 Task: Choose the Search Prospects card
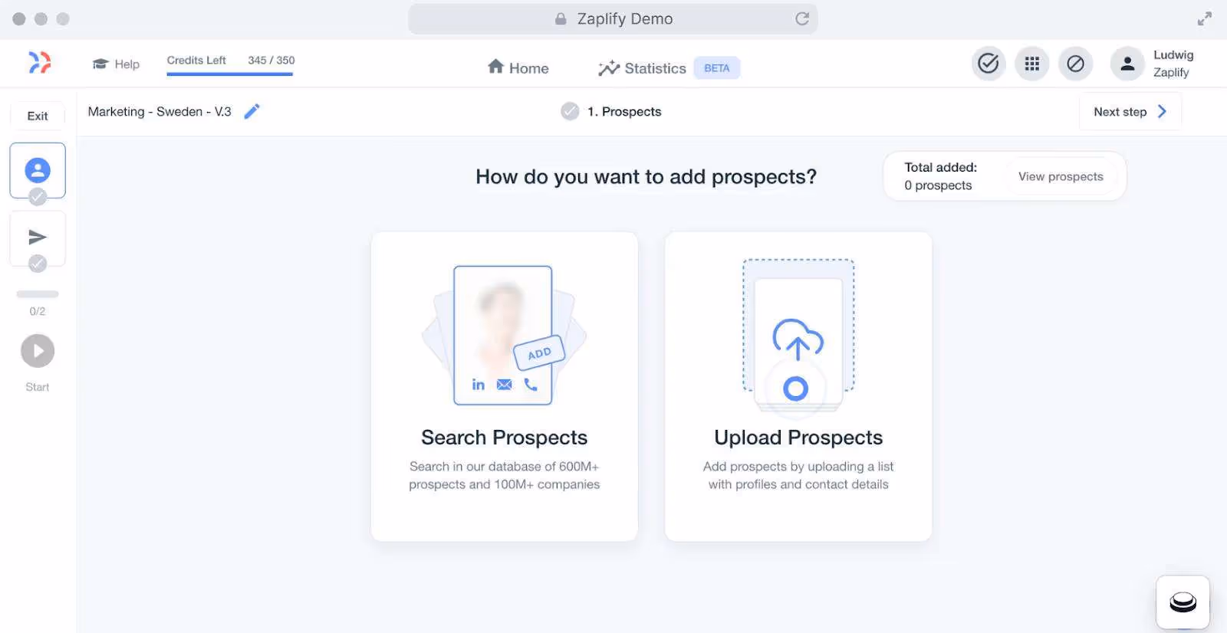click(505, 386)
